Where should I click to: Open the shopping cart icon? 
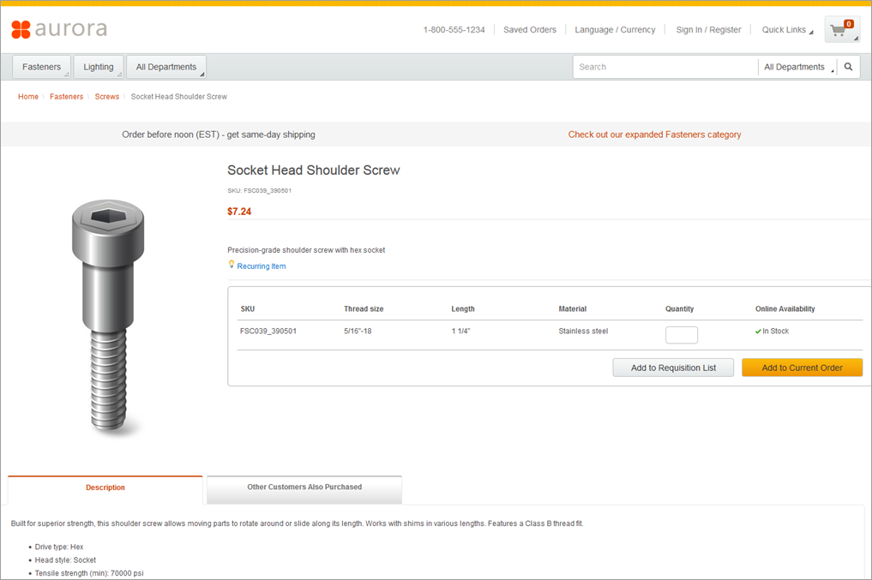pyautogui.click(x=840, y=30)
